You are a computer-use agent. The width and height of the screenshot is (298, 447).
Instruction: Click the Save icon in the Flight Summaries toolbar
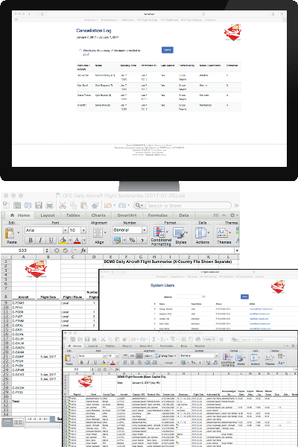[x=39, y=206]
